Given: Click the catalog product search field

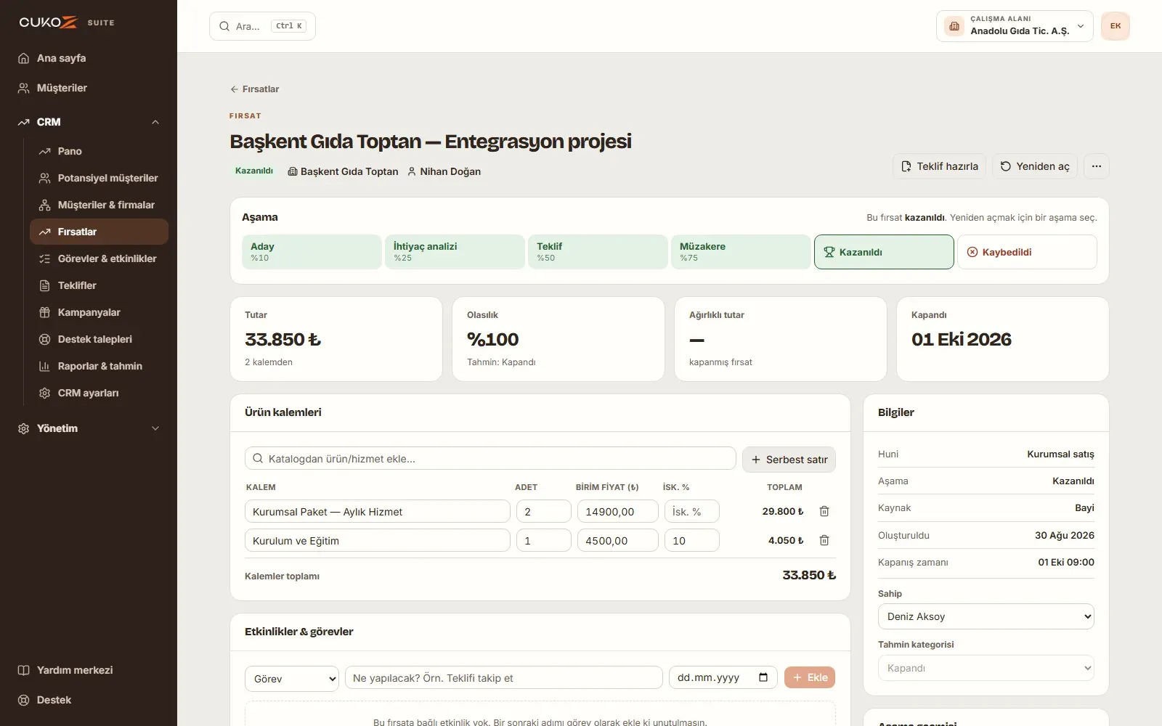Looking at the screenshot, I should point(490,459).
